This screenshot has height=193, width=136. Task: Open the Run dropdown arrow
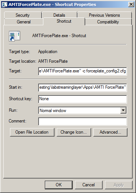click(x=123, y=110)
